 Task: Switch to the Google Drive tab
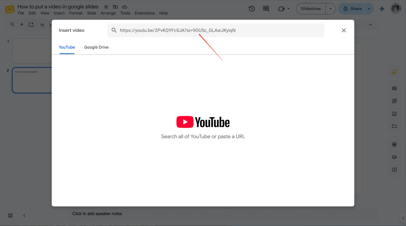96,47
